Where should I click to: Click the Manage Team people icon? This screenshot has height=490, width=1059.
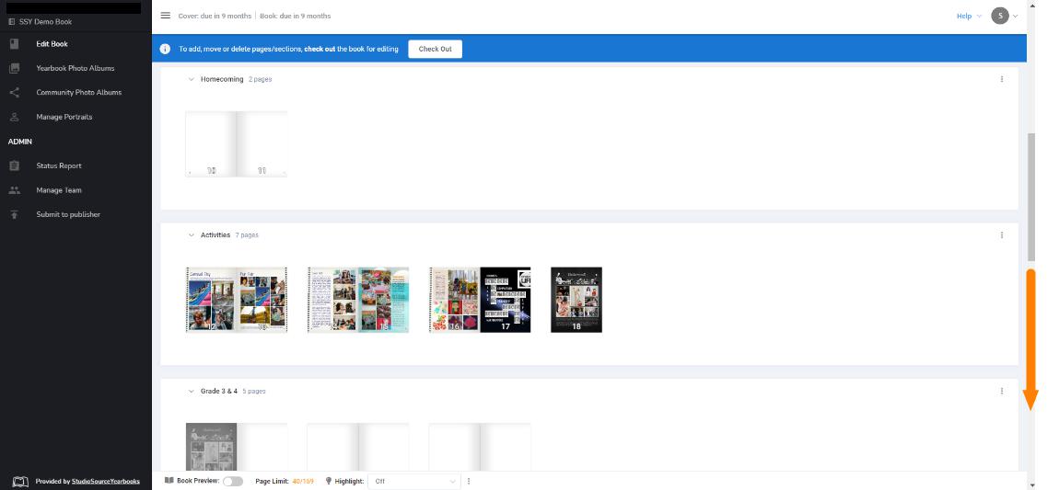click(x=14, y=190)
